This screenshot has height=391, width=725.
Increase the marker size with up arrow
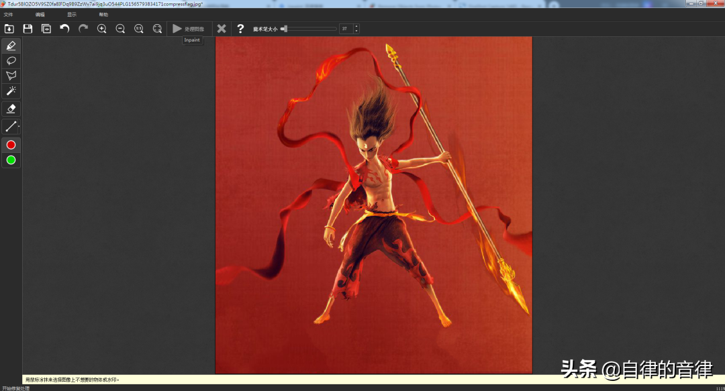[x=356, y=26]
